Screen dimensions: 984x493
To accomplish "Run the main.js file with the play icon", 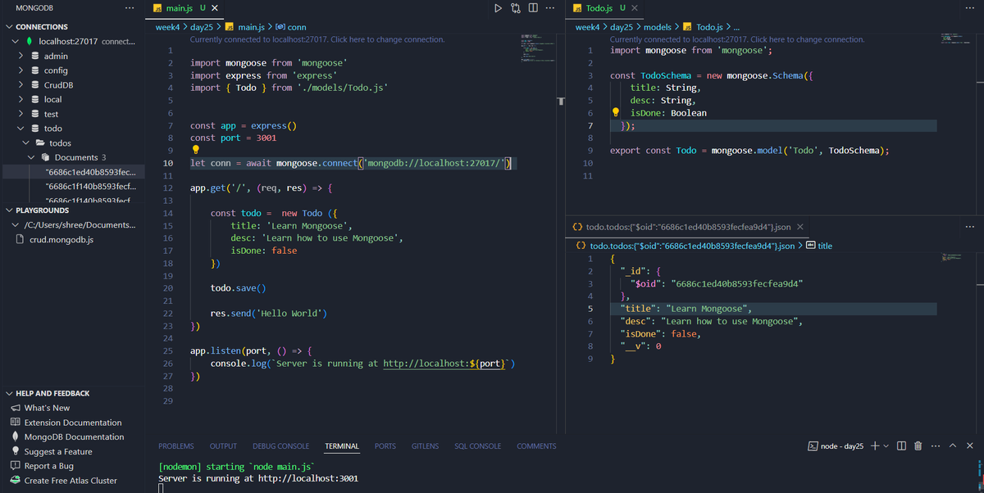I will click(497, 8).
